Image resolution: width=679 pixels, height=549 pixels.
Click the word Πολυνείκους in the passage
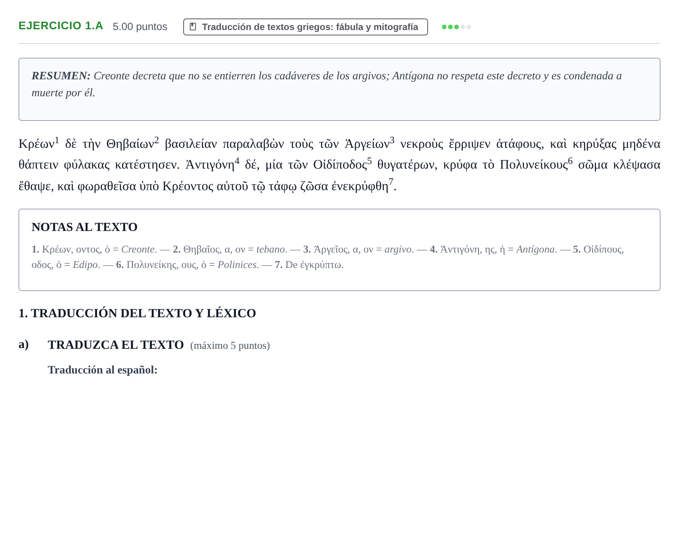(534, 165)
